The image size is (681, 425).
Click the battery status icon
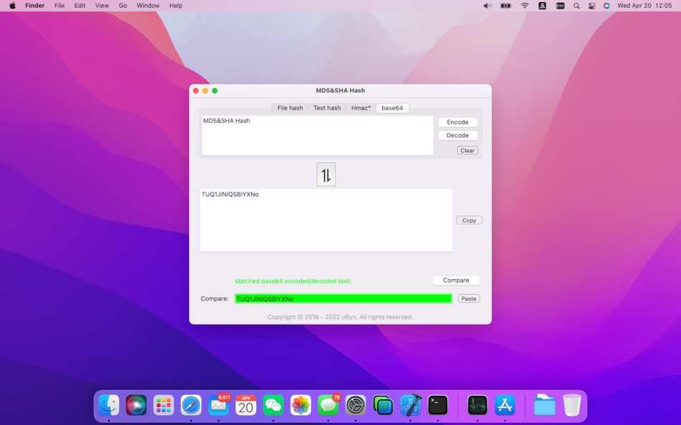coord(506,6)
